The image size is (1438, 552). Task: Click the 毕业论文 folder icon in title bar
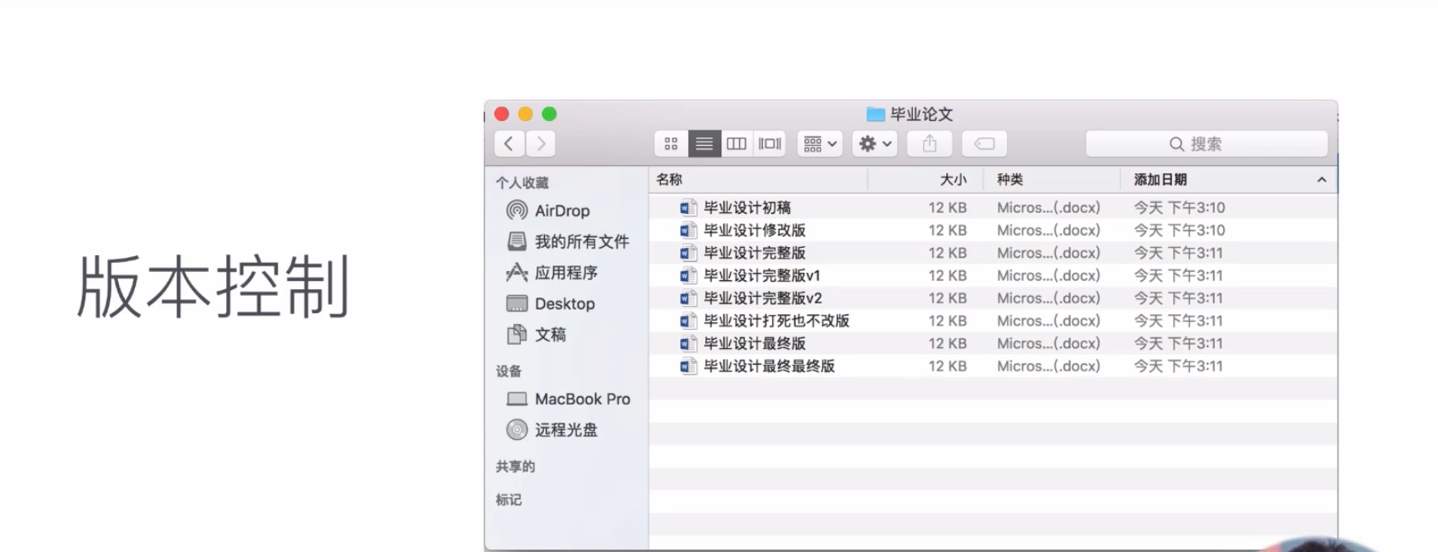point(876,114)
